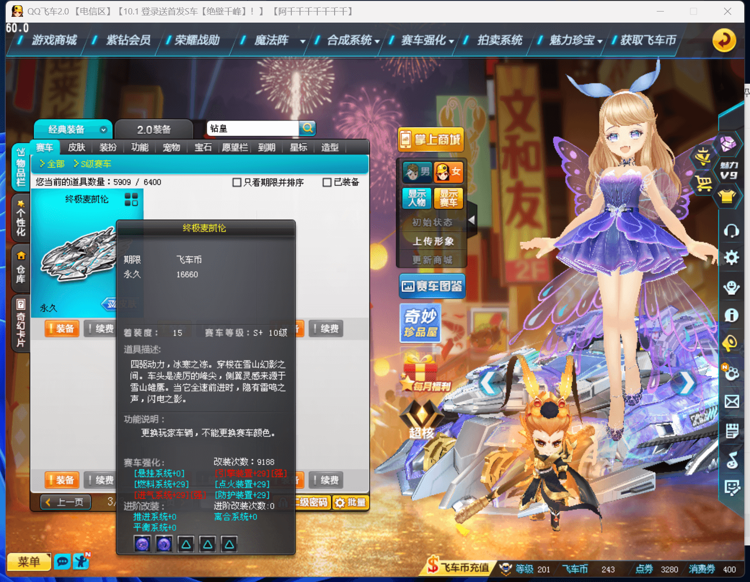
Task: Open 奇妙珍品屋 shop icon
Action: (420, 323)
